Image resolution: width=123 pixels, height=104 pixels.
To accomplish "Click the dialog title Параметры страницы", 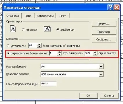I will (22, 8).
